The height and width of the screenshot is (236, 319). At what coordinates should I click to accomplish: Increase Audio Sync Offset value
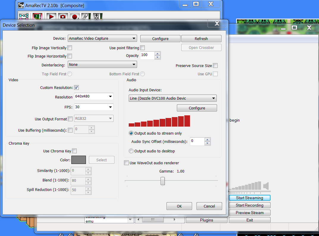tap(207, 140)
